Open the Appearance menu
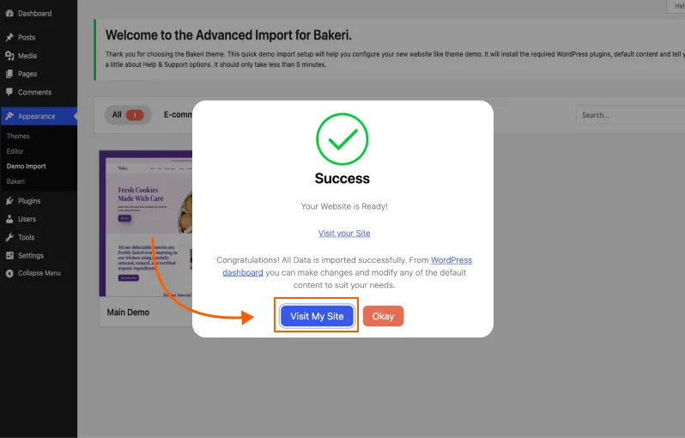The width and height of the screenshot is (685, 438). pyautogui.click(x=36, y=116)
